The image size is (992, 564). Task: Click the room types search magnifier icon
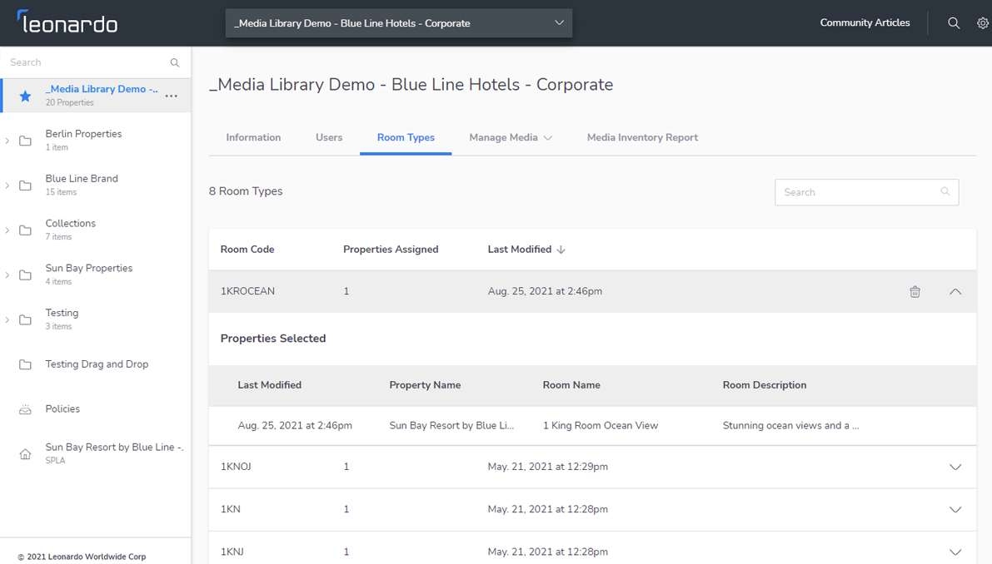click(x=945, y=191)
